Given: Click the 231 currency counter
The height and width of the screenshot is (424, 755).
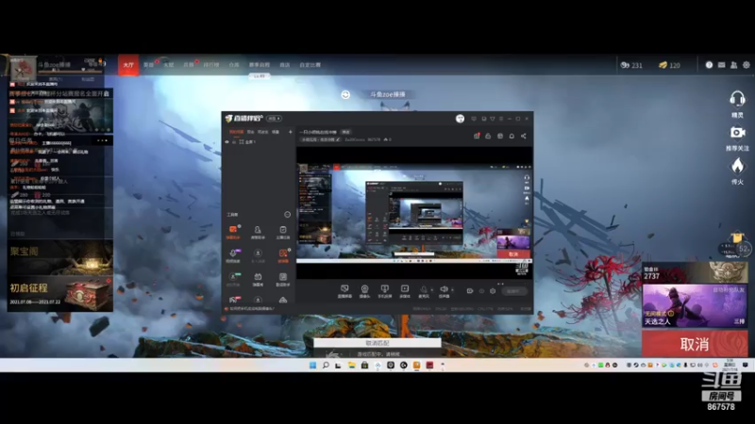Looking at the screenshot, I should click(631, 65).
